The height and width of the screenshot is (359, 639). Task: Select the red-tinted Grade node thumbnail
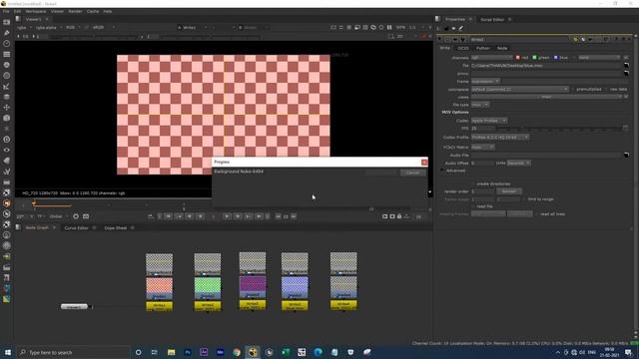[x=160, y=288]
